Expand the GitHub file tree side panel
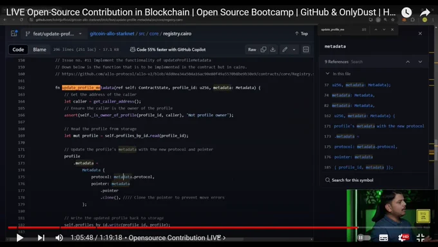438x247 pixels. coord(14,34)
